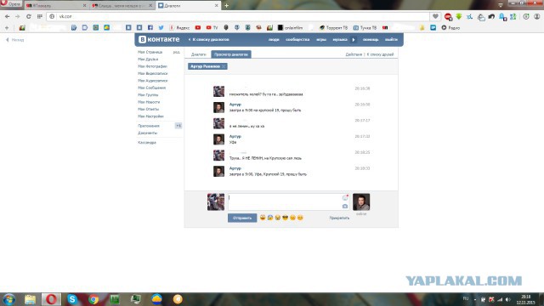Click the music play button in the VK header

pyautogui.click(x=354, y=40)
